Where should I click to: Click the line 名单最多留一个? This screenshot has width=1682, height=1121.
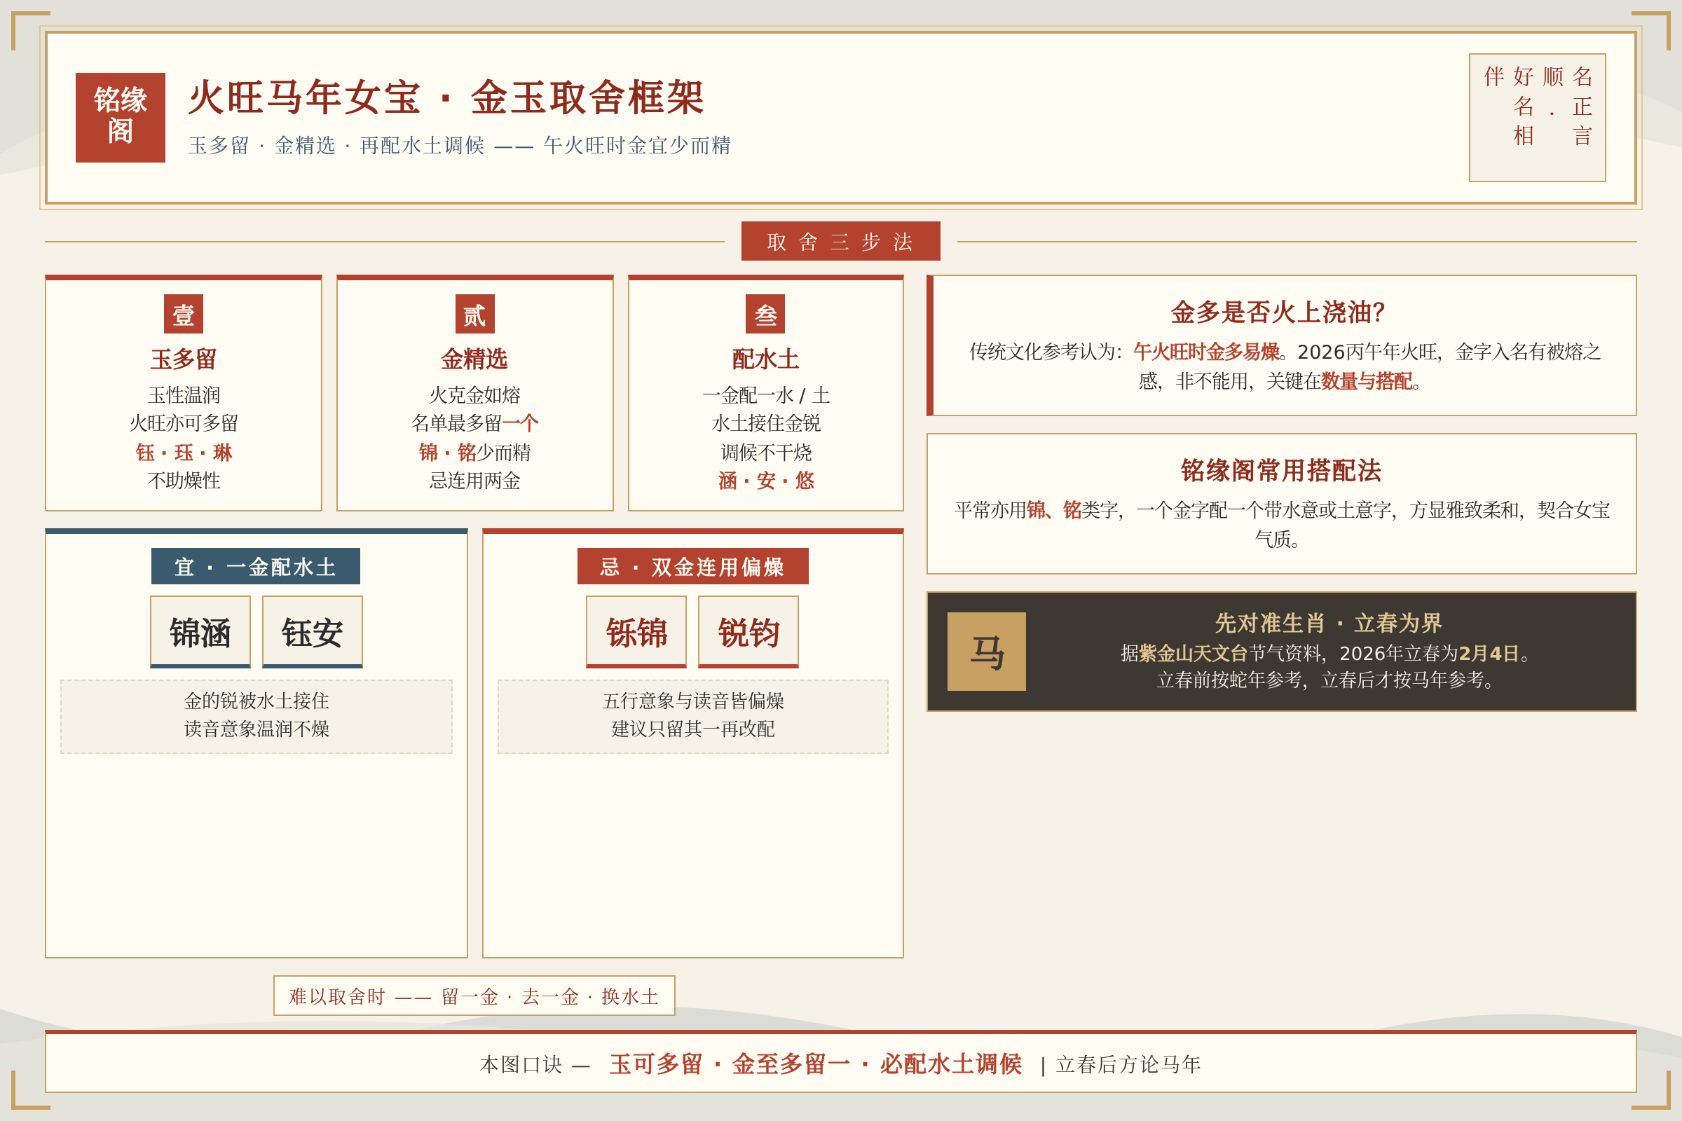click(x=475, y=422)
